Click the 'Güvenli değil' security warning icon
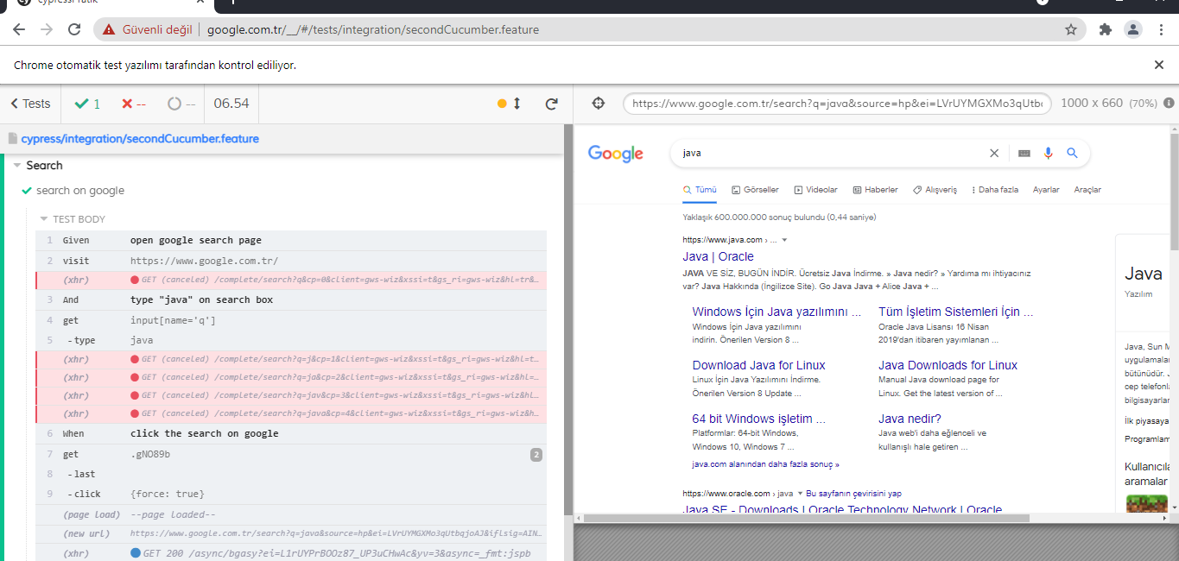 [x=109, y=29]
